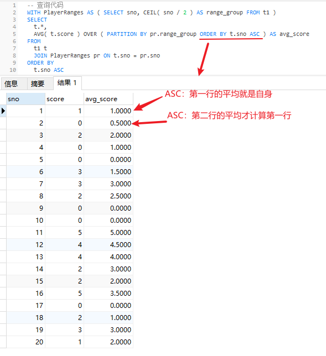Click the comment text 查询代码 on line 1
Screen dimensions: 326x356
50,5
